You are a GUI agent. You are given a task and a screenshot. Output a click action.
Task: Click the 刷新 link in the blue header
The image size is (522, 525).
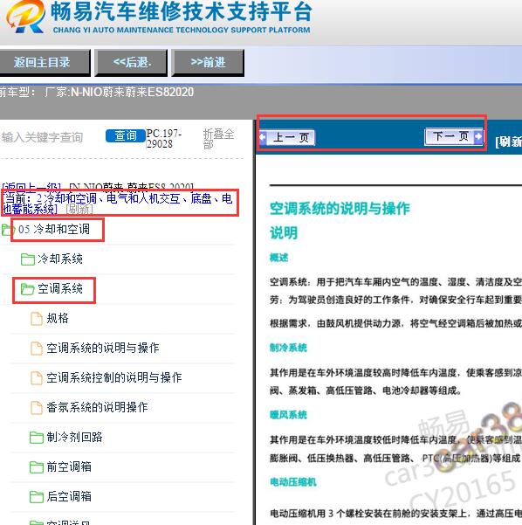click(x=509, y=142)
